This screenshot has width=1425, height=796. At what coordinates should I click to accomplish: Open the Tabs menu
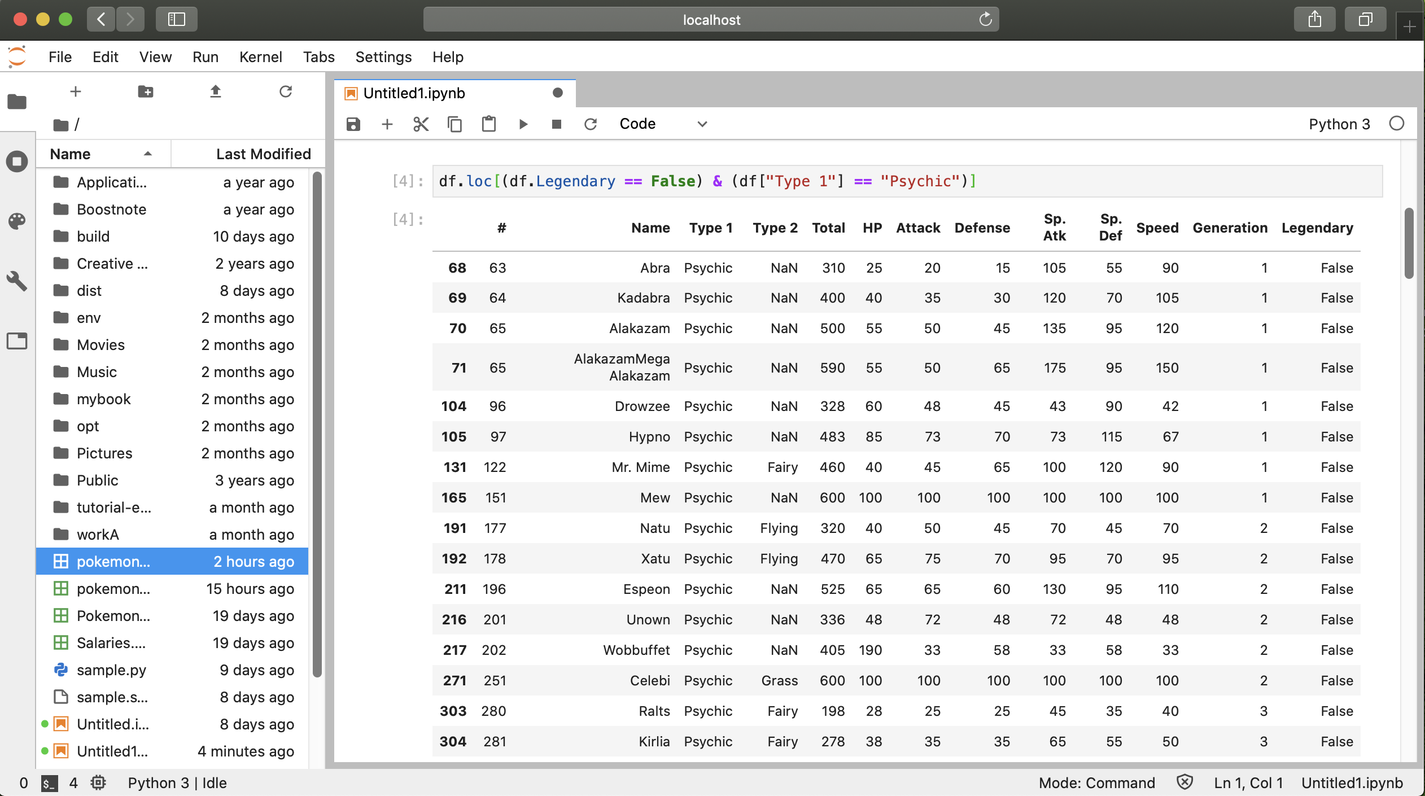318,57
